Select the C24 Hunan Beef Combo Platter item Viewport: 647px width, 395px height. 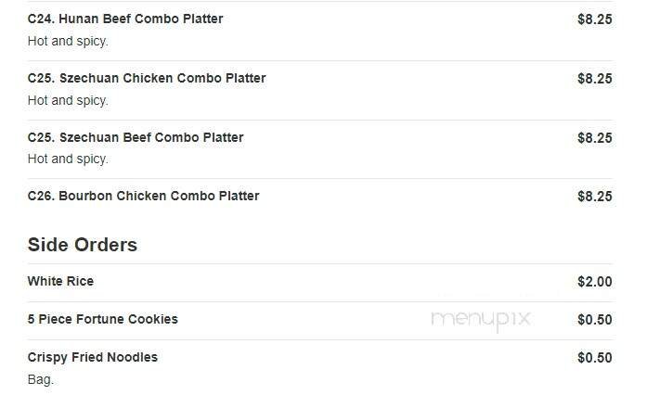click(x=125, y=19)
